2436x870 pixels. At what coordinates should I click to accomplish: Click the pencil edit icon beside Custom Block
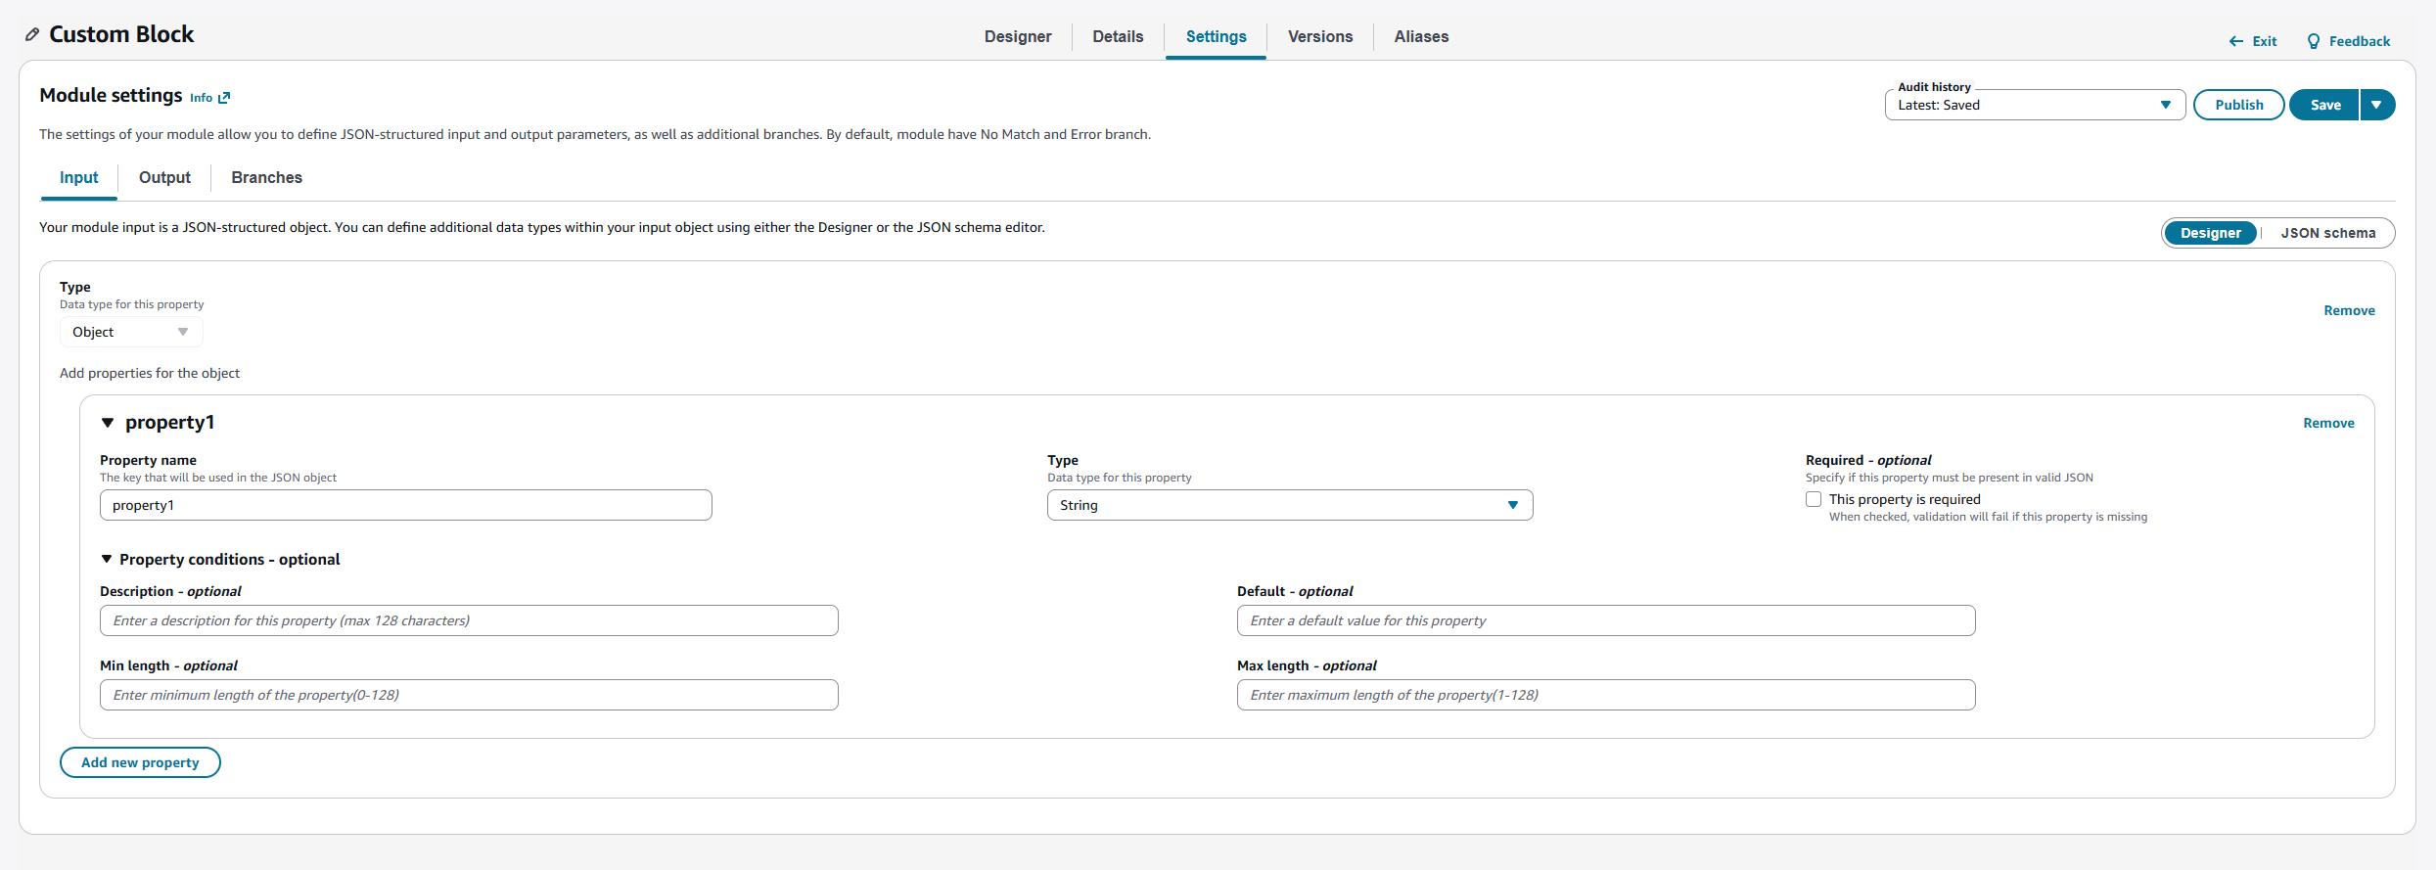[32, 35]
